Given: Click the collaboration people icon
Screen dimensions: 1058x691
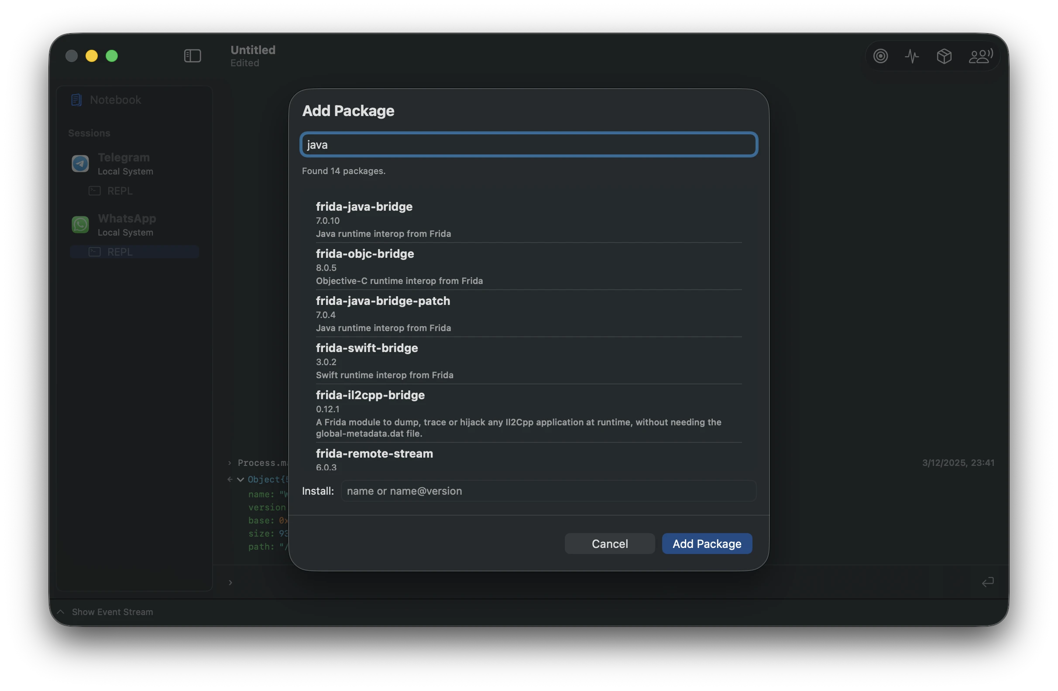Looking at the screenshot, I should pos(980,56).
